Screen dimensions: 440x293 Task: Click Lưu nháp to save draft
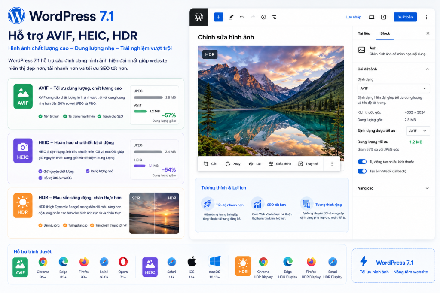[x=353, y=17]
